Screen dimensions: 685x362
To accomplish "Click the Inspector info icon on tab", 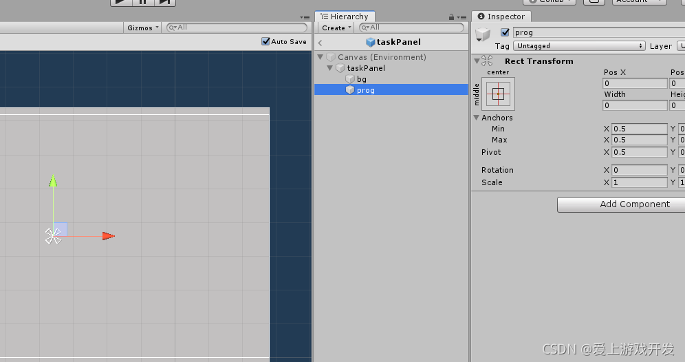I will point(481,17).
